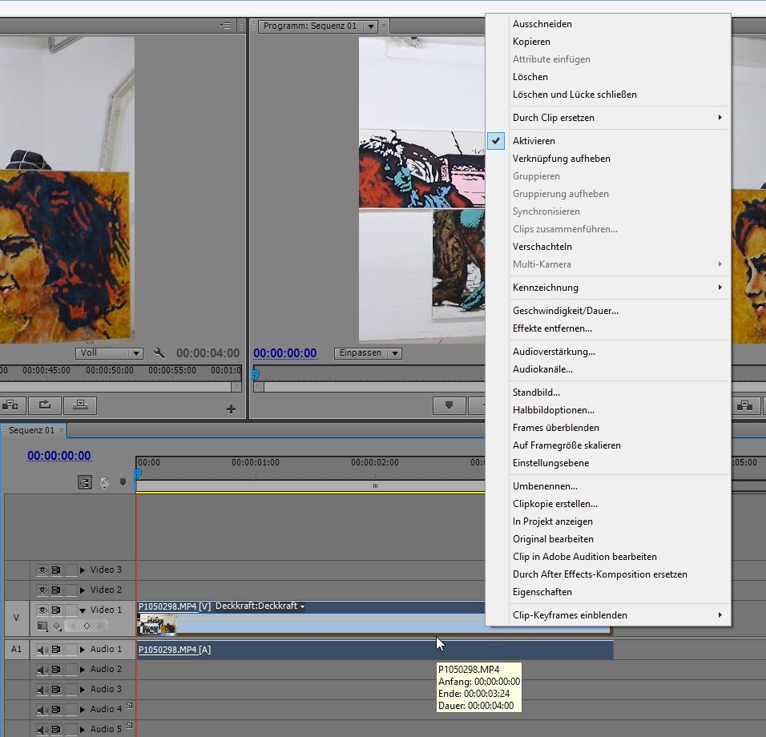This screenshot has width=766, height=737.
Task: Toggle the V source track target
Action: (17, 618)
